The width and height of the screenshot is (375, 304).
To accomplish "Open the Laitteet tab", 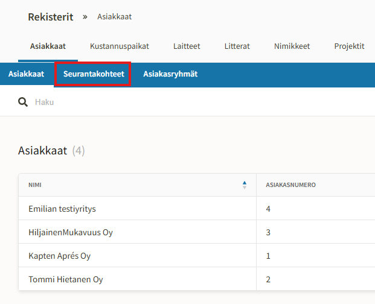I will click(187, 46).
